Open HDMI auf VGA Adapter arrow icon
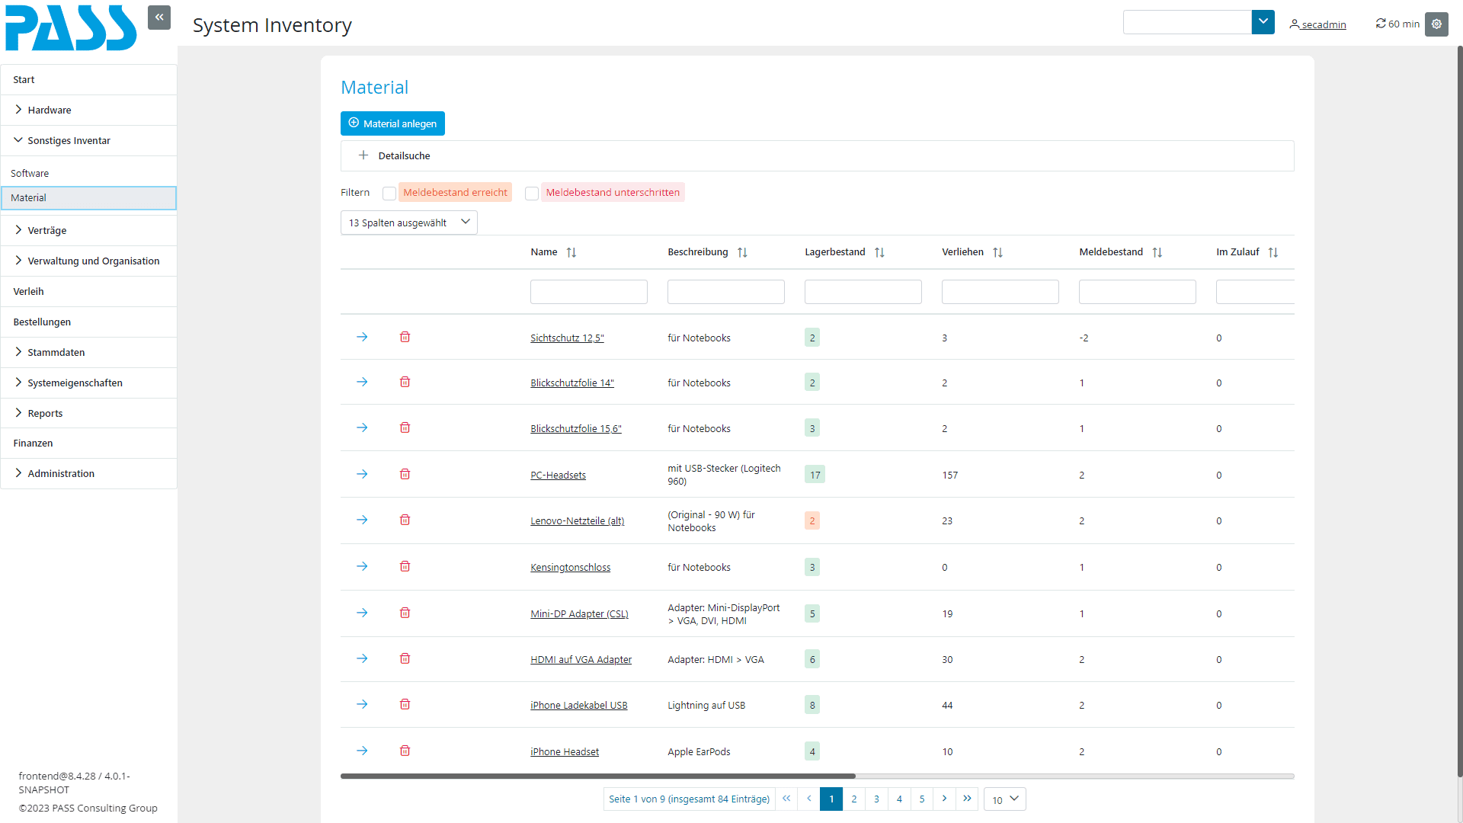The image size is (1463, 823). (x=362, y=658)
